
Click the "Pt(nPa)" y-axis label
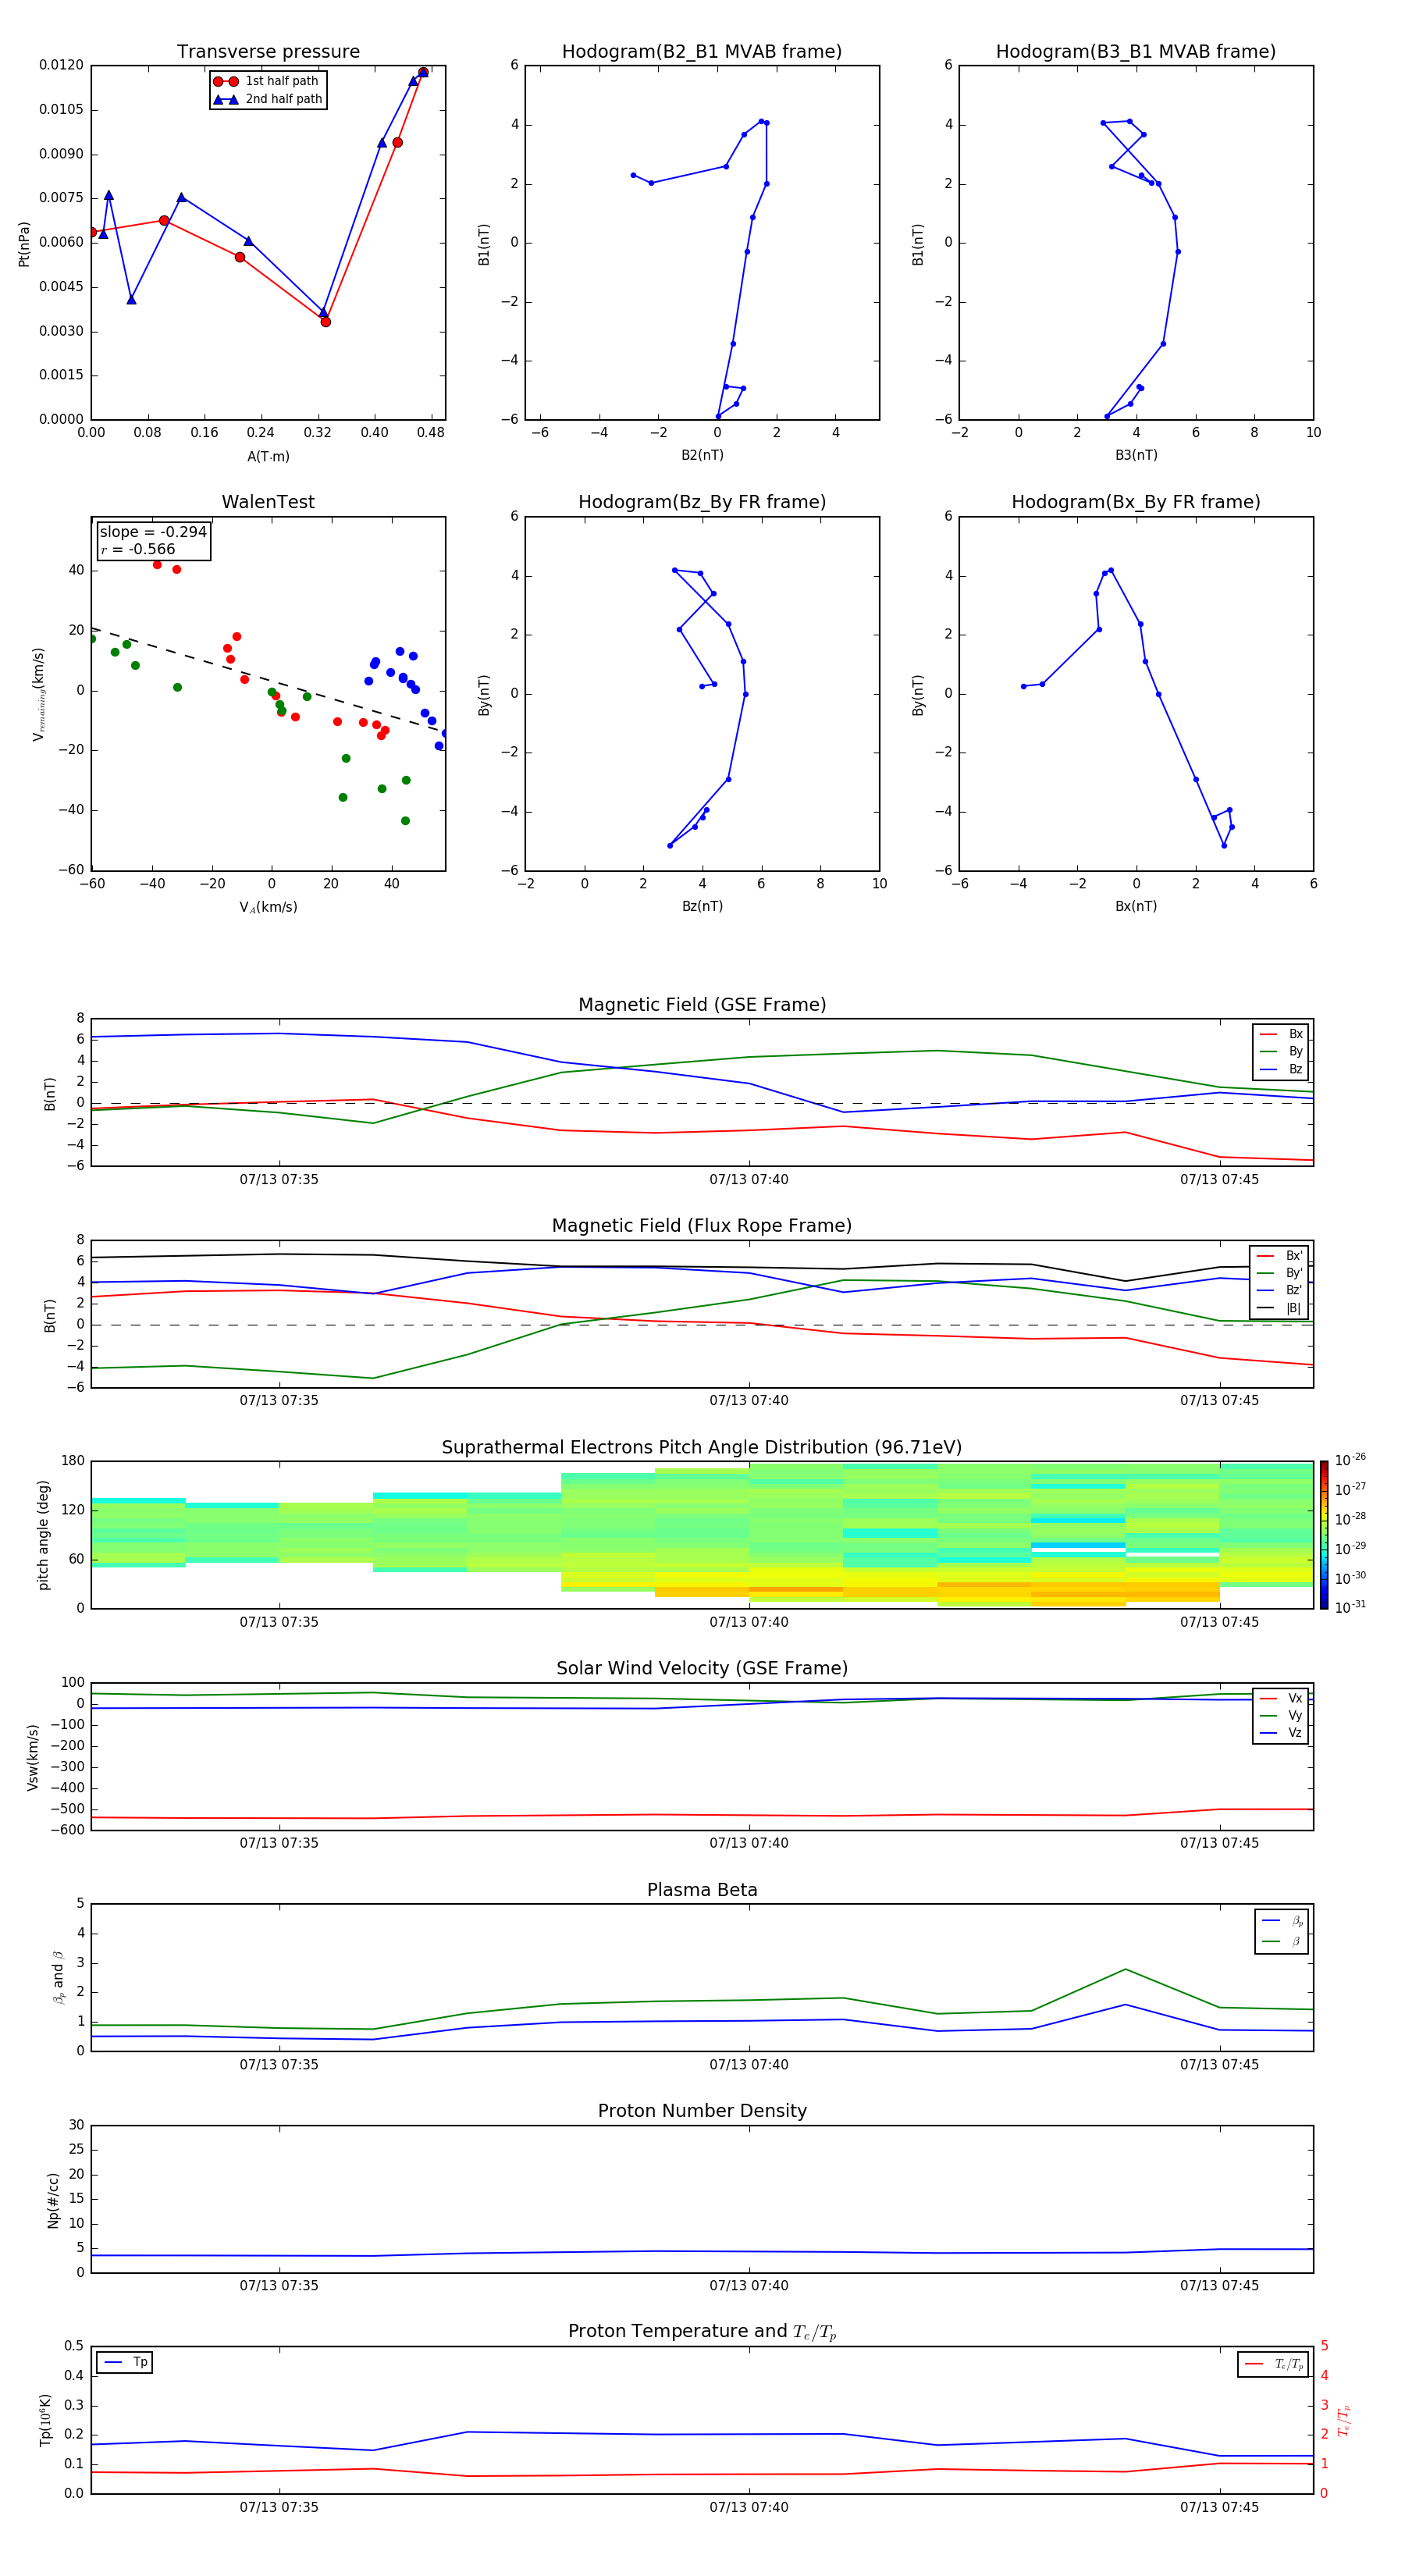[24, 244]
